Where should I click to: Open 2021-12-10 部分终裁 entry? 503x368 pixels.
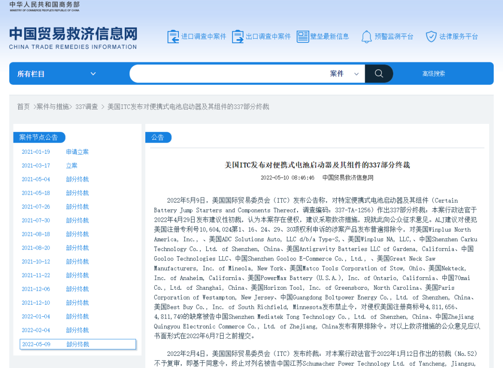55,302
